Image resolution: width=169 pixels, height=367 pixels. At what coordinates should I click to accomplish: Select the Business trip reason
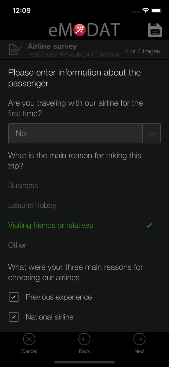click(x=23, y=185)
